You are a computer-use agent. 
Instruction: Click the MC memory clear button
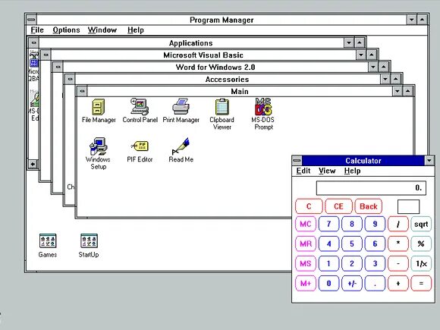tap(306, 224)
